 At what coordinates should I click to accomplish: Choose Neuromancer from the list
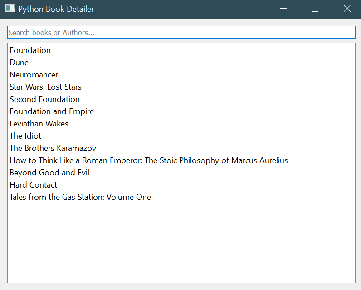[x=34, y=75]
